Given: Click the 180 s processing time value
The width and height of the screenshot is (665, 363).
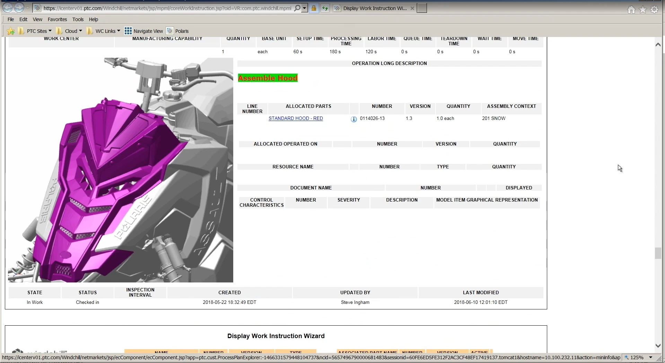Looking at the screenshot, I should (x=335, y=52).
